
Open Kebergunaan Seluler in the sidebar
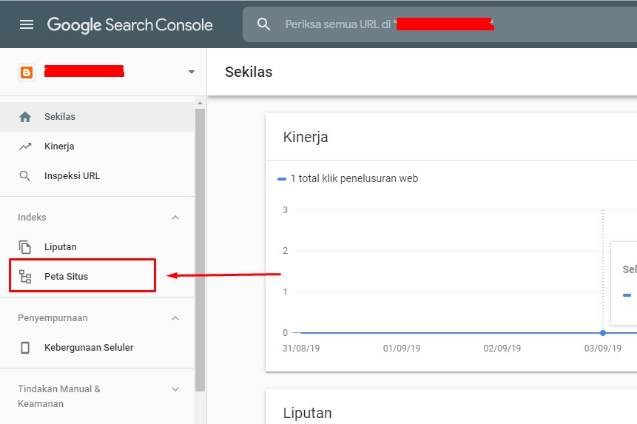[97, 348]
